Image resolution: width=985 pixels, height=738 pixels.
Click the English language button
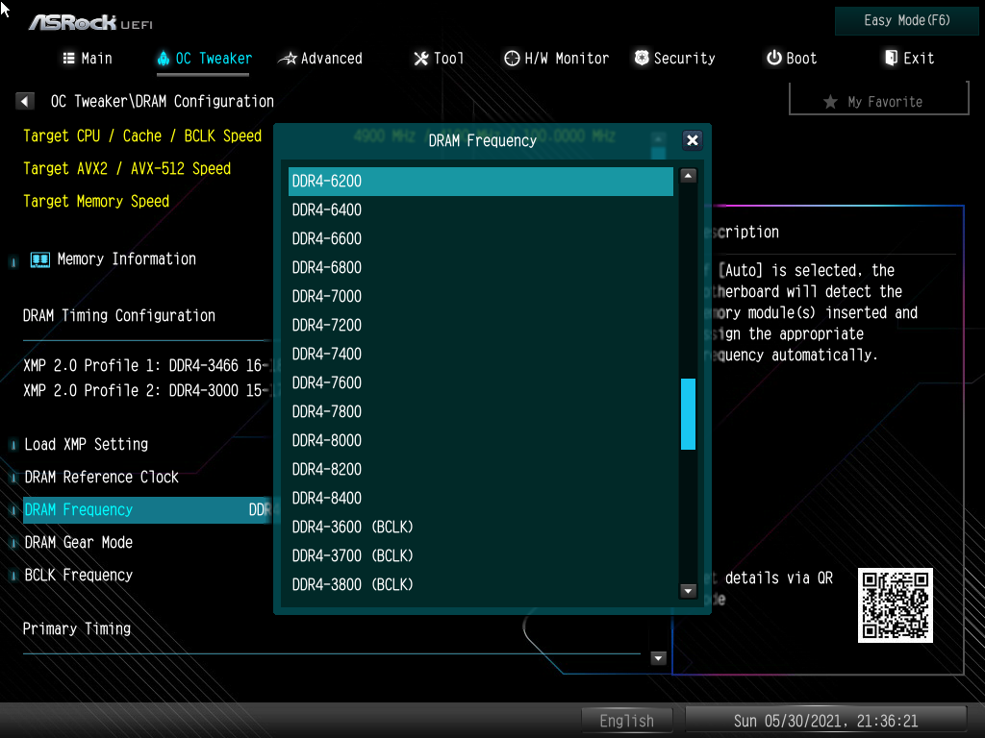pyautogui.click(x=626, y=721)
